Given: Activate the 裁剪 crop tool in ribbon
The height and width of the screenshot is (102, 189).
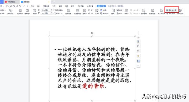Looking at the screenshot, I should pyautogui.click(x=35, y=12).
